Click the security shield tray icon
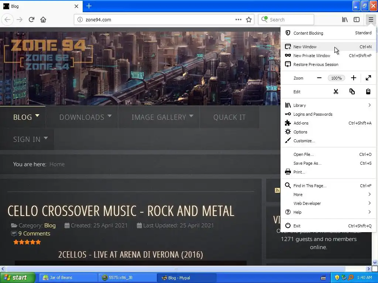 pyautogui.click(x=337, y=277)
